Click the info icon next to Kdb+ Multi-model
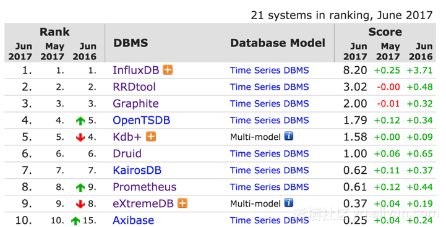This screenshot has width=446, height=227. [289, 136]
